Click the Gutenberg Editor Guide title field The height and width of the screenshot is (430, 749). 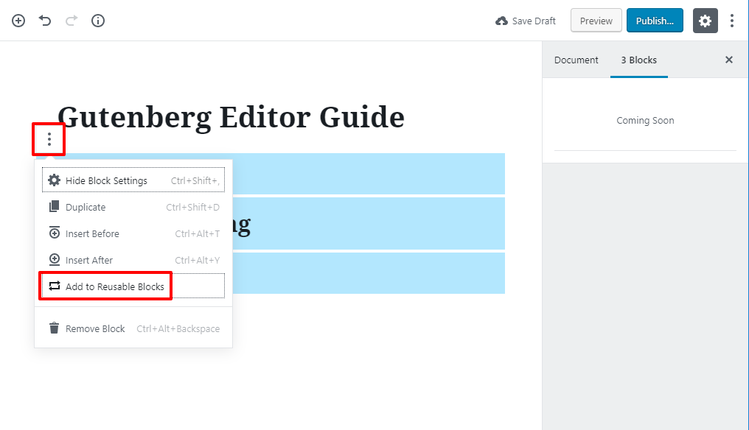tap(231, 117)
